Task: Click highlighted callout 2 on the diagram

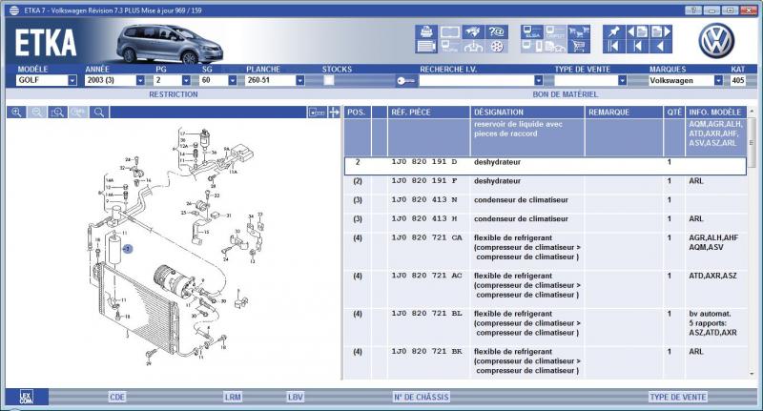Action: click(x=128, y=249)
